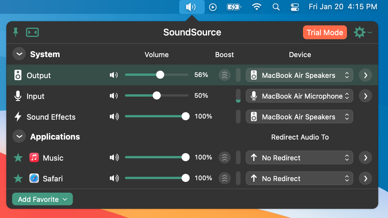Open Now Playing in the menu bar
Viewport: 388px width, 218px height.
tap(213, 7)
